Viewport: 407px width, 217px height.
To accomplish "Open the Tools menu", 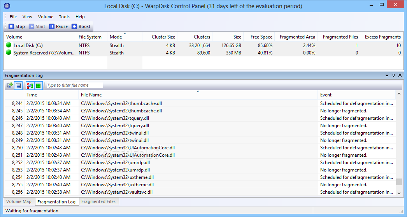I will click(64, 17).
